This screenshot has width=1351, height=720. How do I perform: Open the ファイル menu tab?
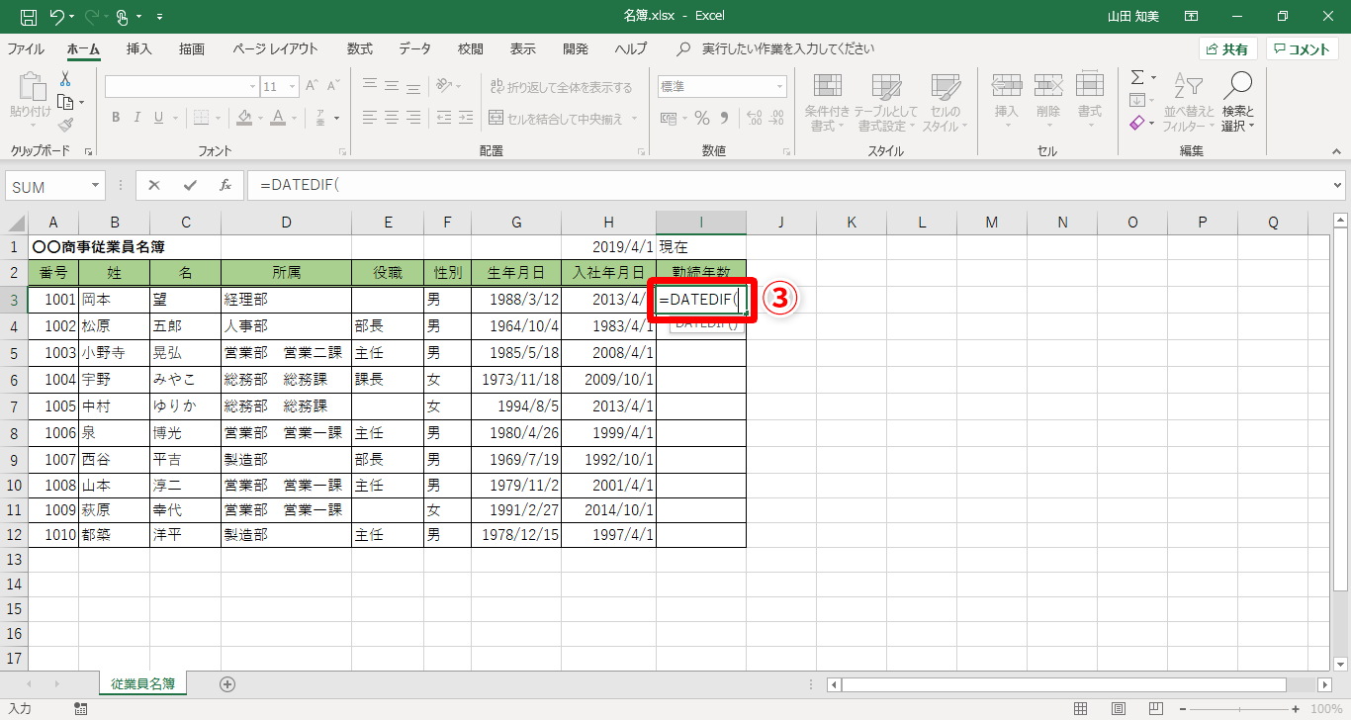point(26,48)
